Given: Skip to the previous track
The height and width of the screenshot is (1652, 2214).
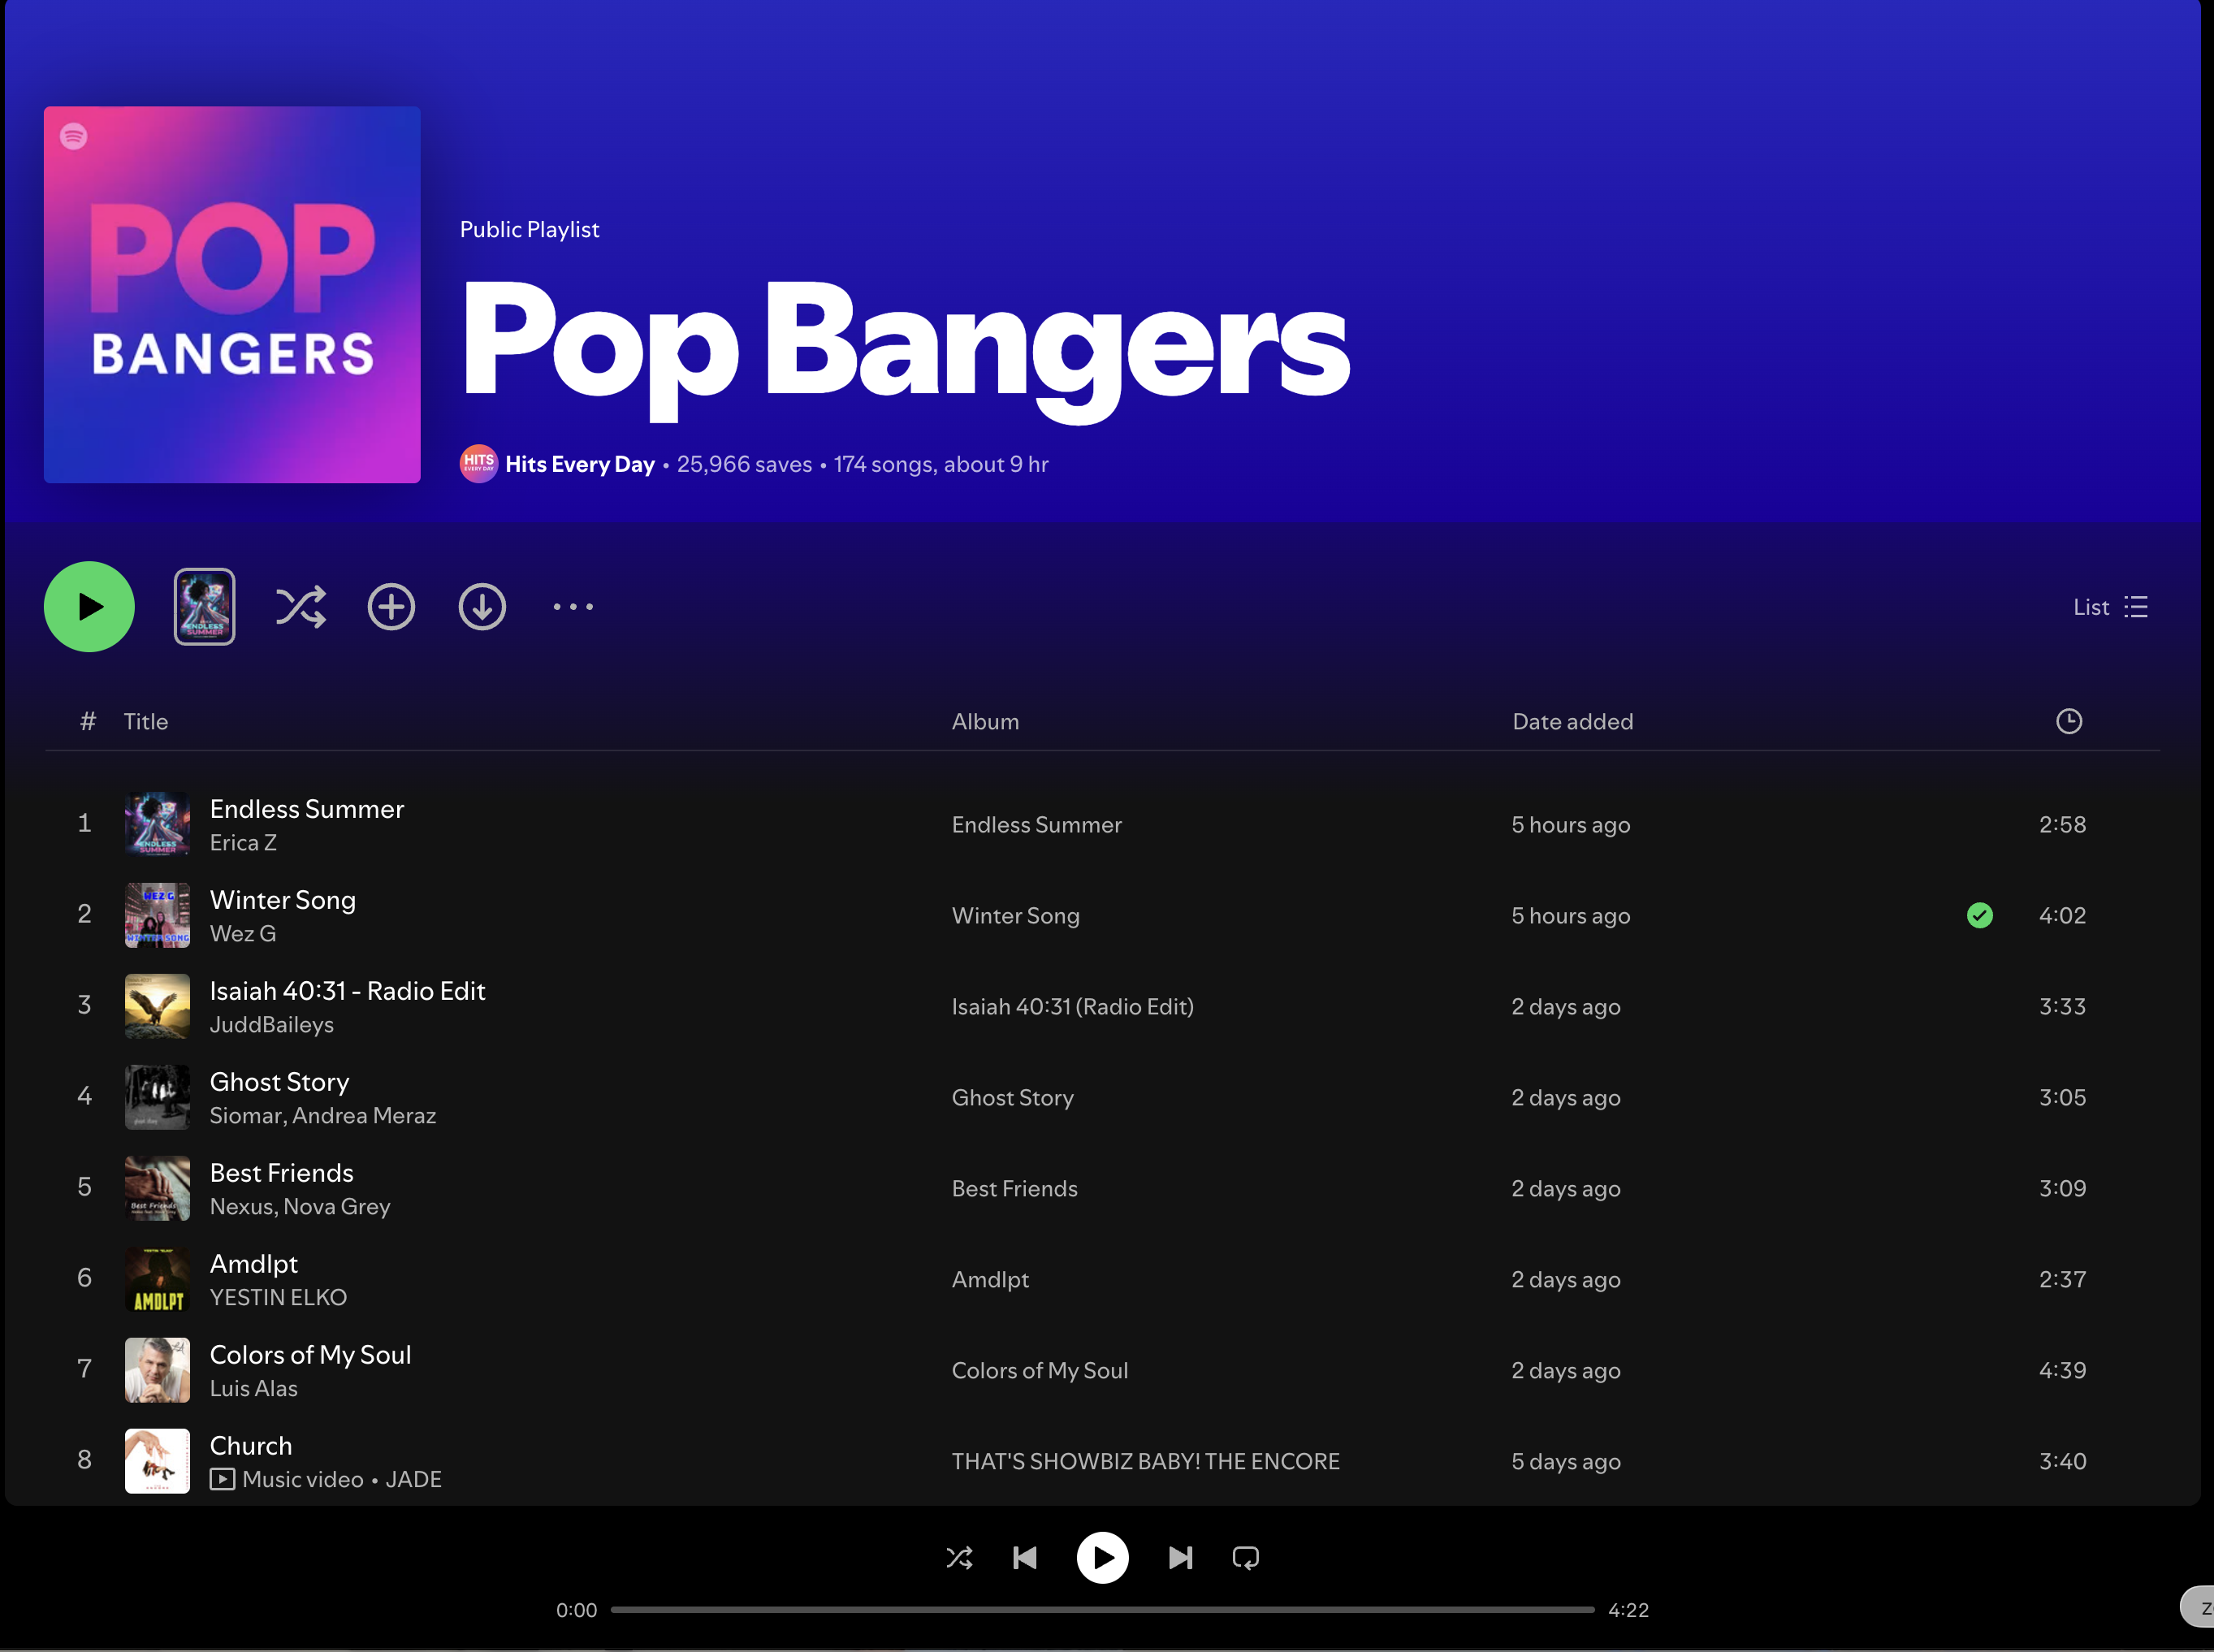Looking at the screenshot, I should point(1025,1558).
